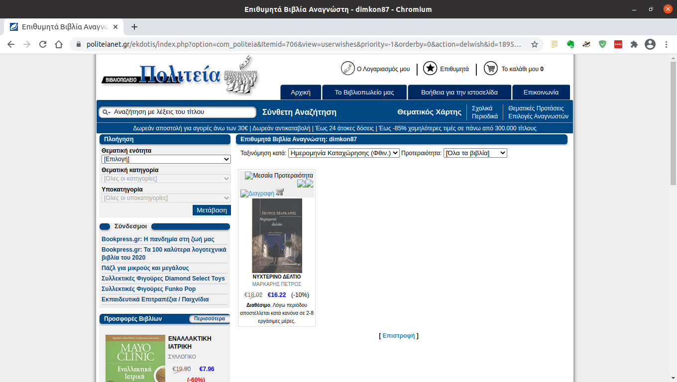677x382 pixels.
Task: Click the Περιοδικά link
Action: point(485,116)
